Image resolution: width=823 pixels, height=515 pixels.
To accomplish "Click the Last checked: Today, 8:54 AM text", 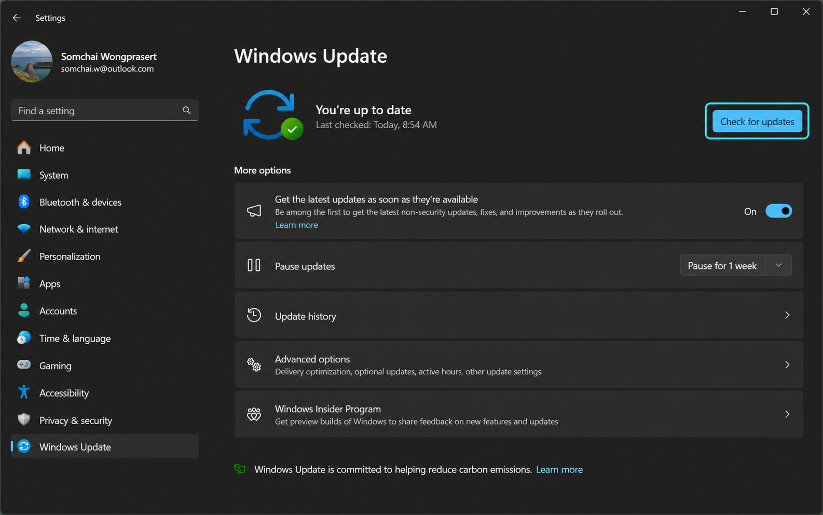I will pyautogui.click(x=376, y=125).
